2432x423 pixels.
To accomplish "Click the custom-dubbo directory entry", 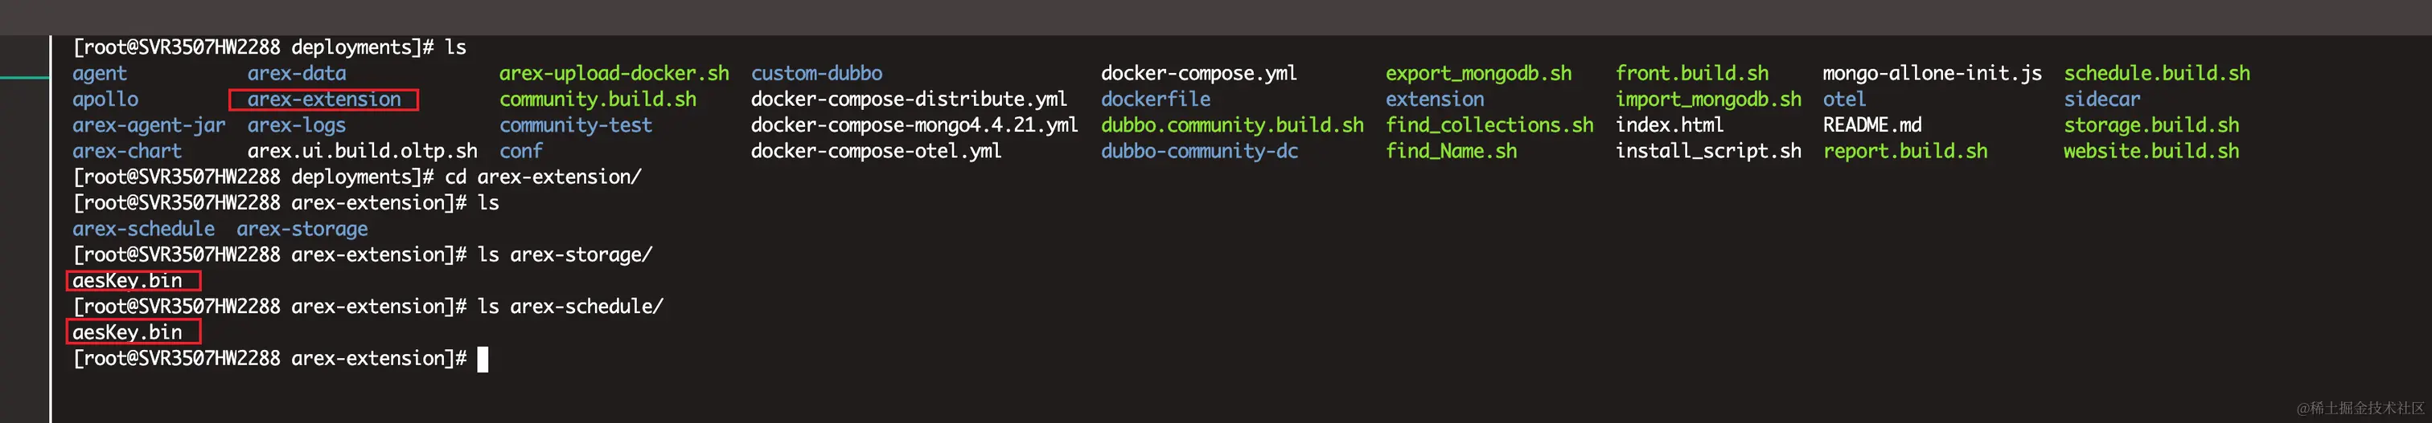I will click(815, 74).
